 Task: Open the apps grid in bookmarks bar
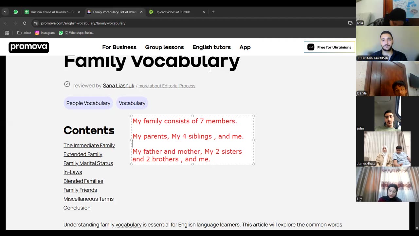tap(7, 33)
